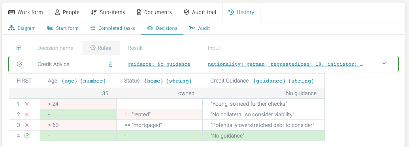Click the Completed tasks checklist icon
The image size is (409, 147).
(93, 28)
